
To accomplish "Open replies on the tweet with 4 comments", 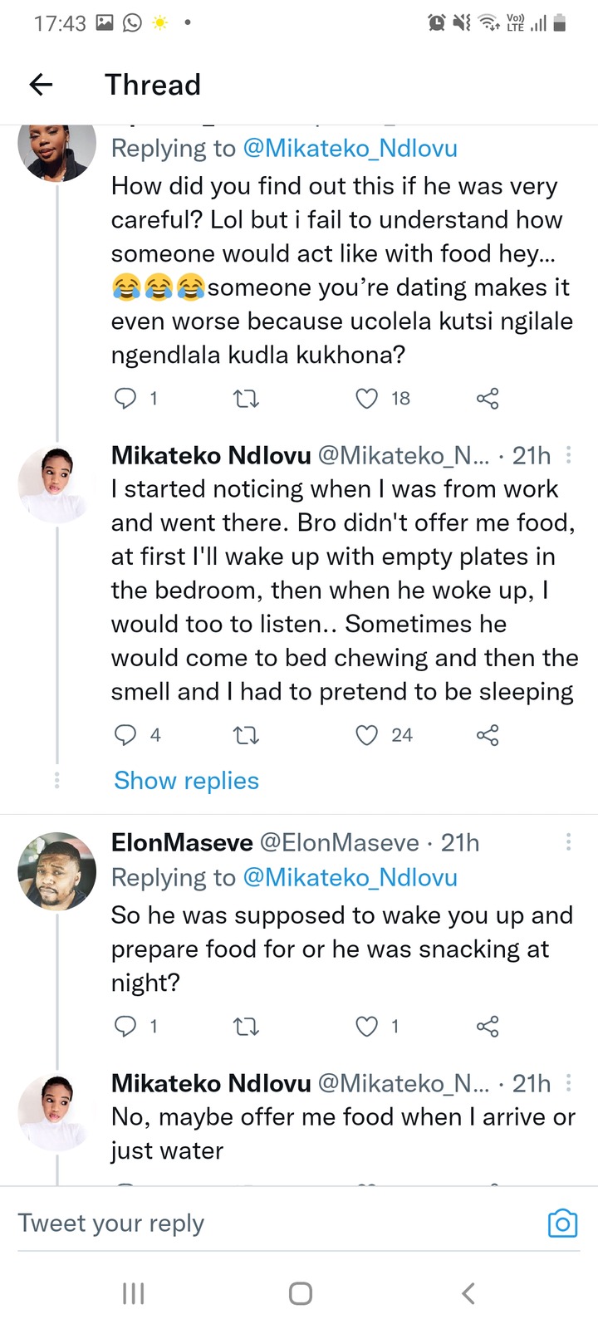I will pyautogui.click(x=125, y=735).
